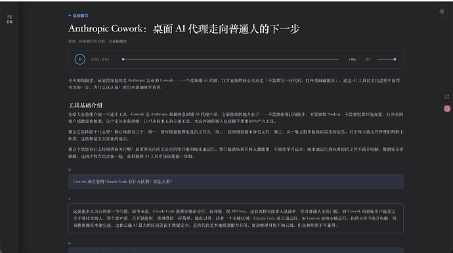Skip ahead with the +15s button
The height and width of the screenshot is (253, 453).
coord(352,60)
